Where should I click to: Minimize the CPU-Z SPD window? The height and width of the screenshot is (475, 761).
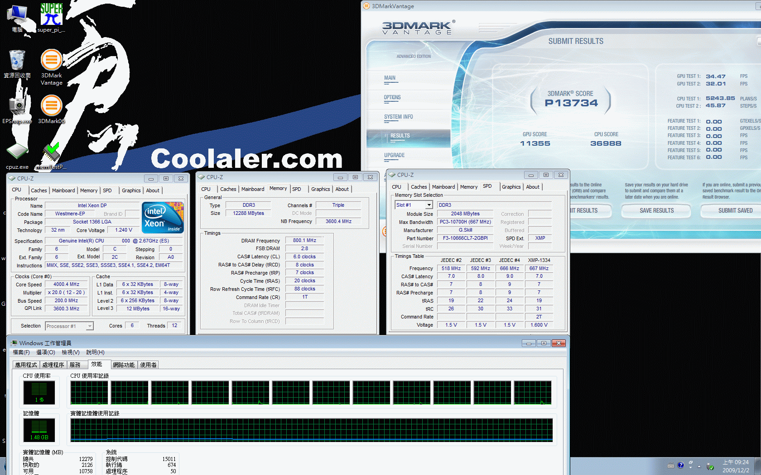(x=531, y=175)
